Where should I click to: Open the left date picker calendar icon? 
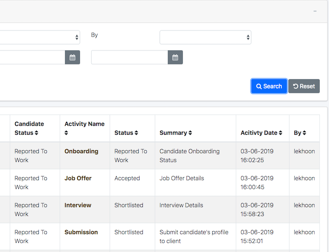click(72, 57)
